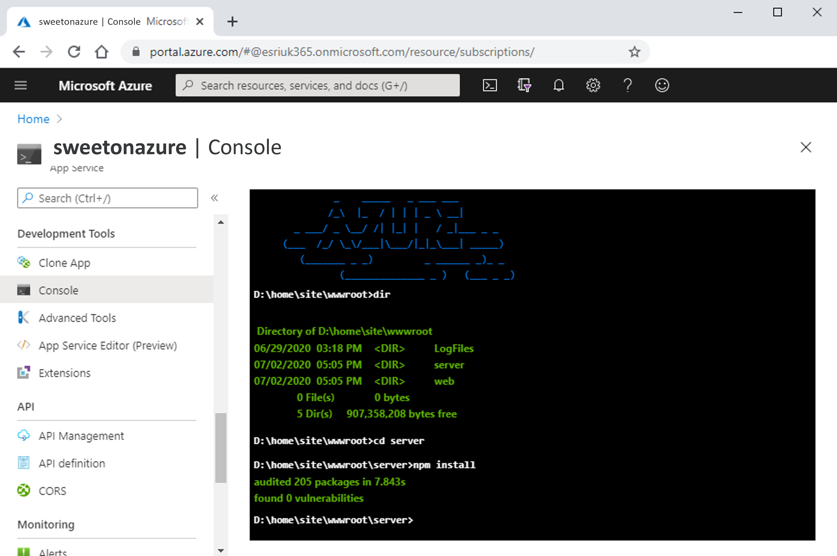837x556 pixels.
Task: Click the Microsoft Azure logo text
Action: 105,86
